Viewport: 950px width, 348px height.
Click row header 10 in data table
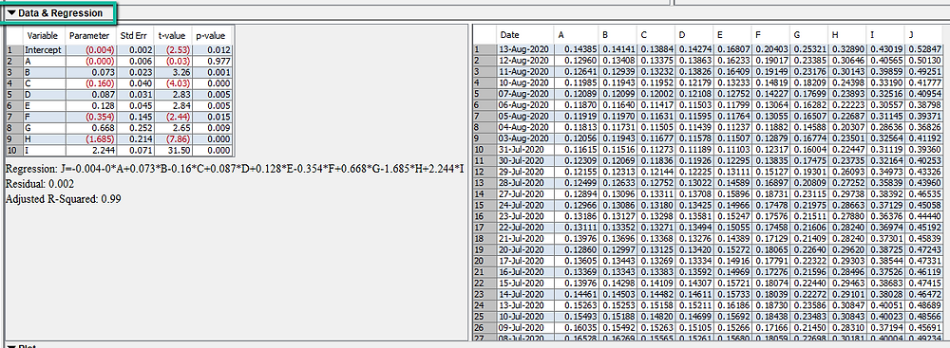coord(484,150)
